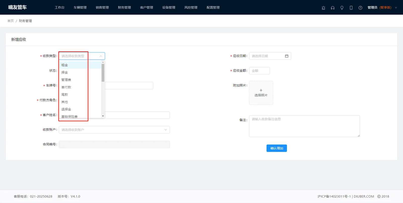Viewport: 403px width, 203px height.
Task: Click the 管理员 (智享版) account label
Action: 379,8
